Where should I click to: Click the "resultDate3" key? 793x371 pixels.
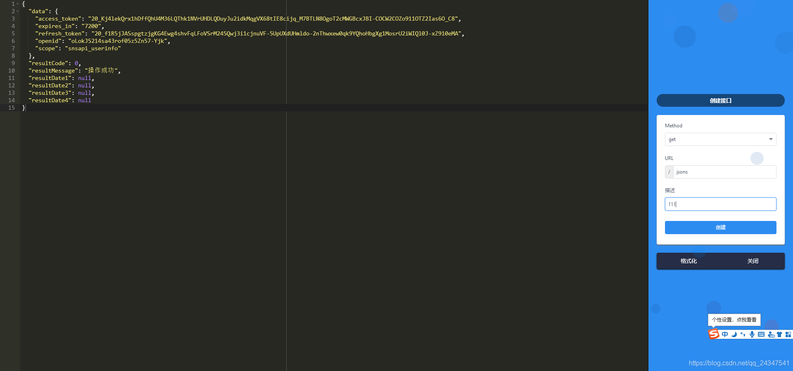point(50,93)
